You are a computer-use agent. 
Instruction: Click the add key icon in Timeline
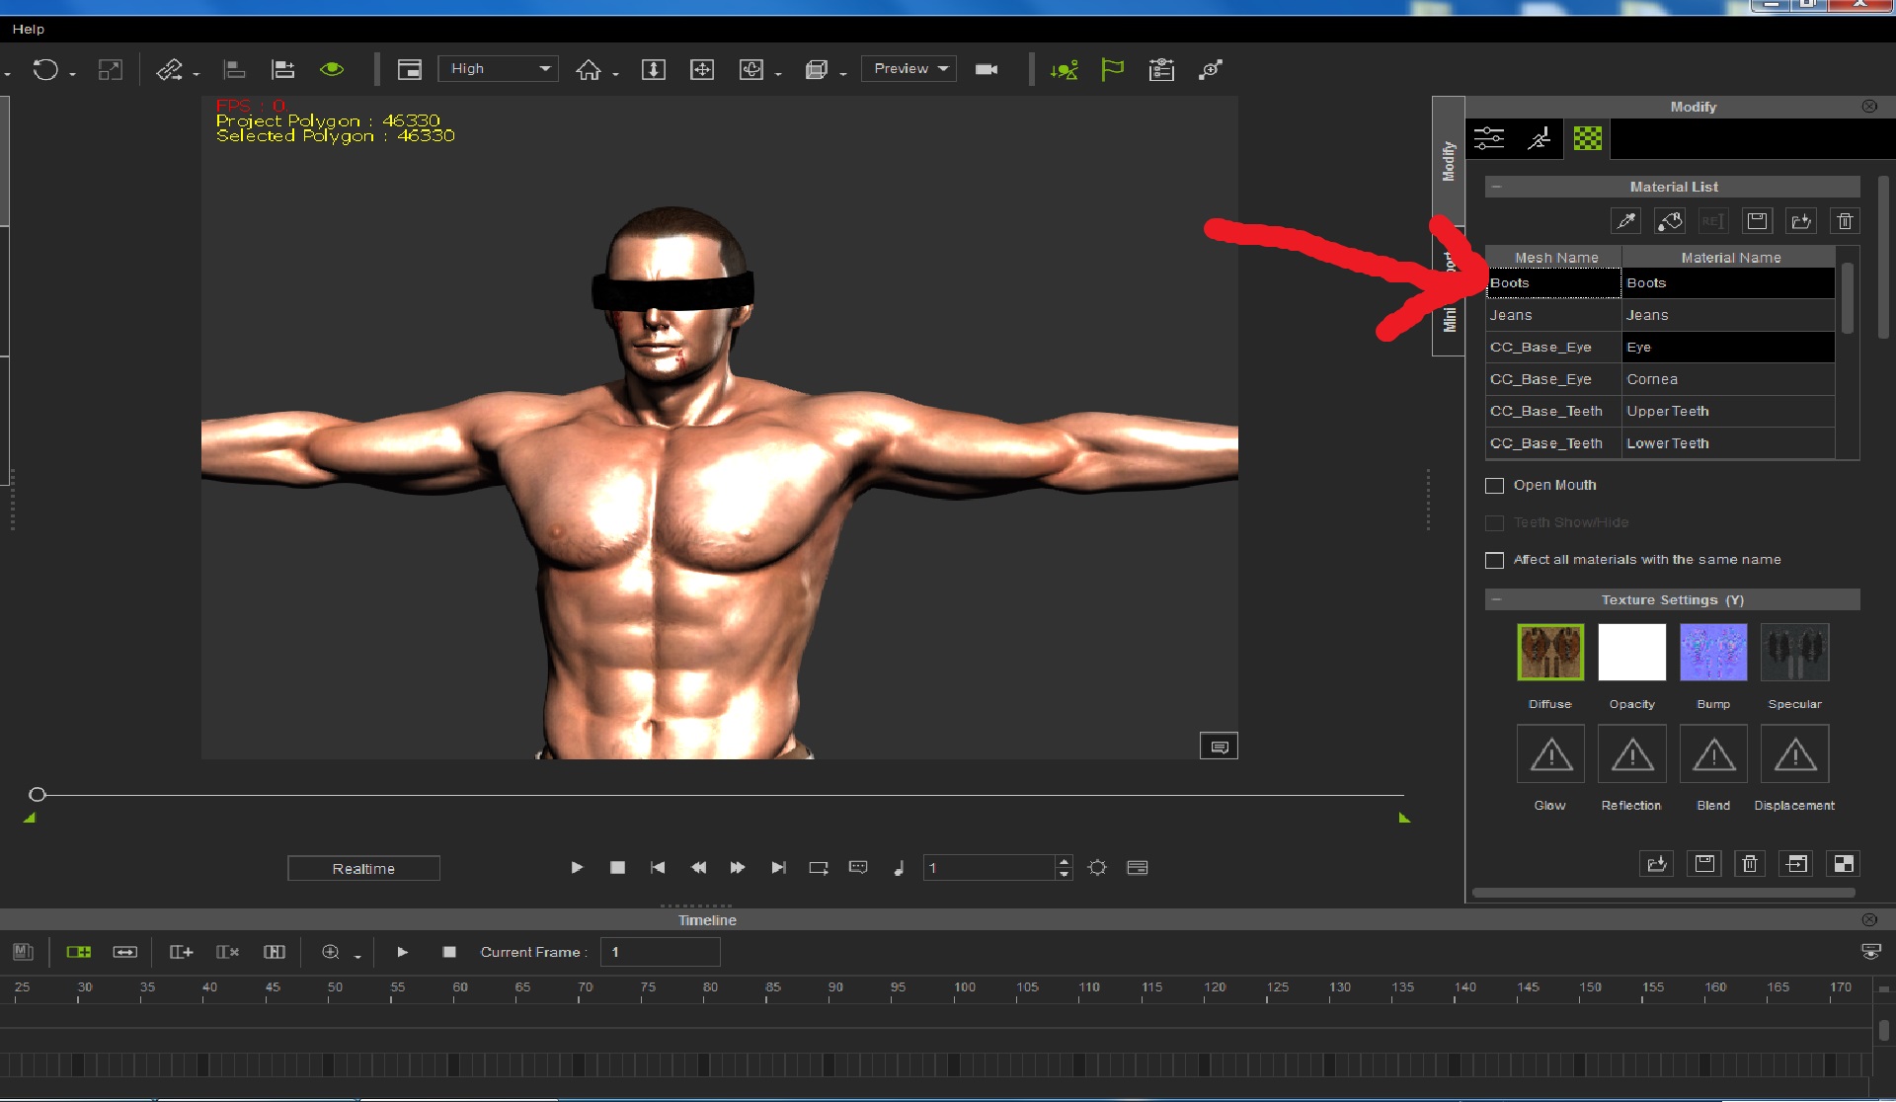click(x=181, y=952)
